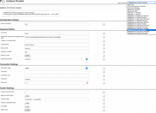
Task: Select Docker Orchestration Template option
Action: (x=142, y=6)
